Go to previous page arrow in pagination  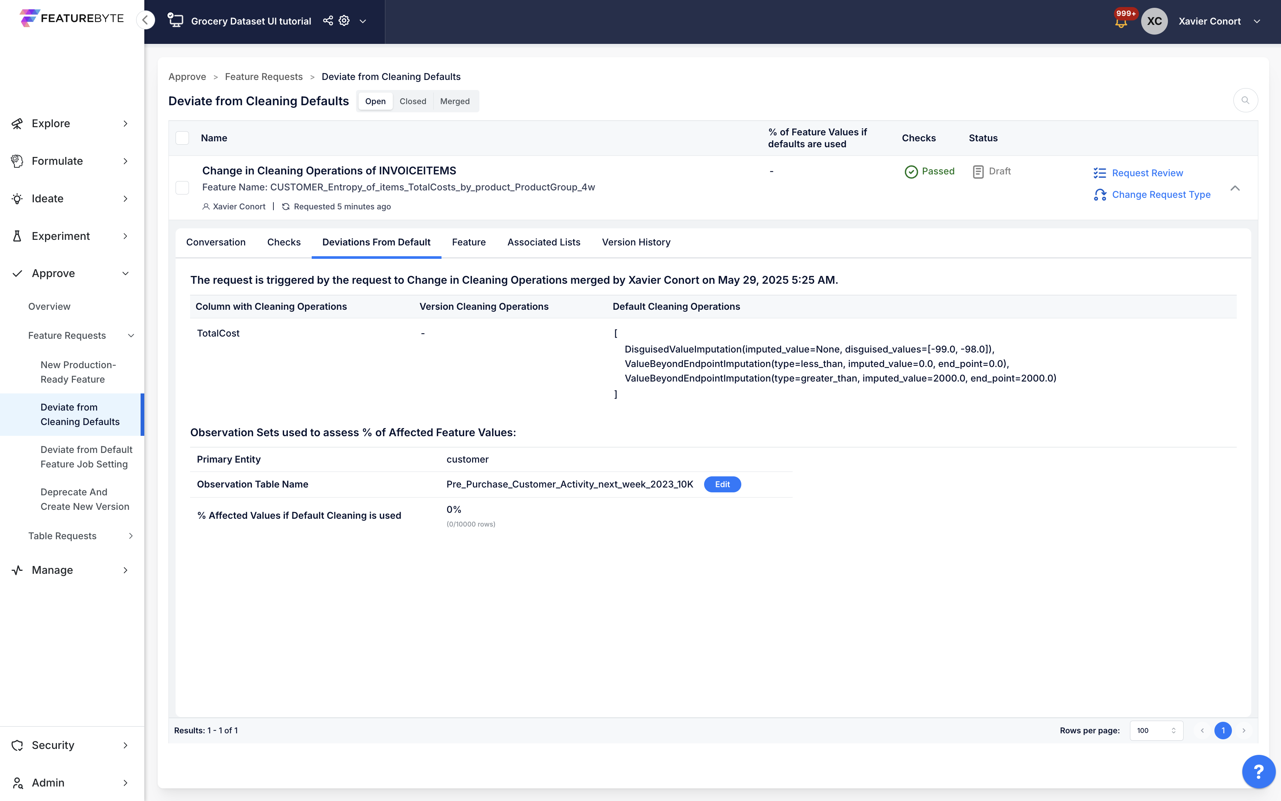[x=1202, y=731]
